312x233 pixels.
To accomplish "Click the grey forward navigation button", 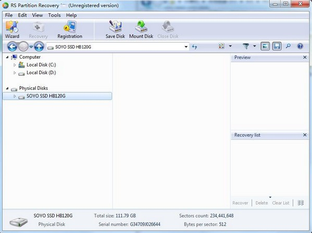I will pos(23,47).
